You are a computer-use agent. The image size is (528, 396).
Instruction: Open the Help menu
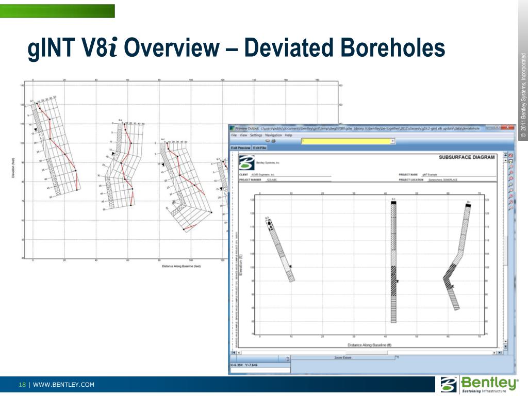pos(288,135)
